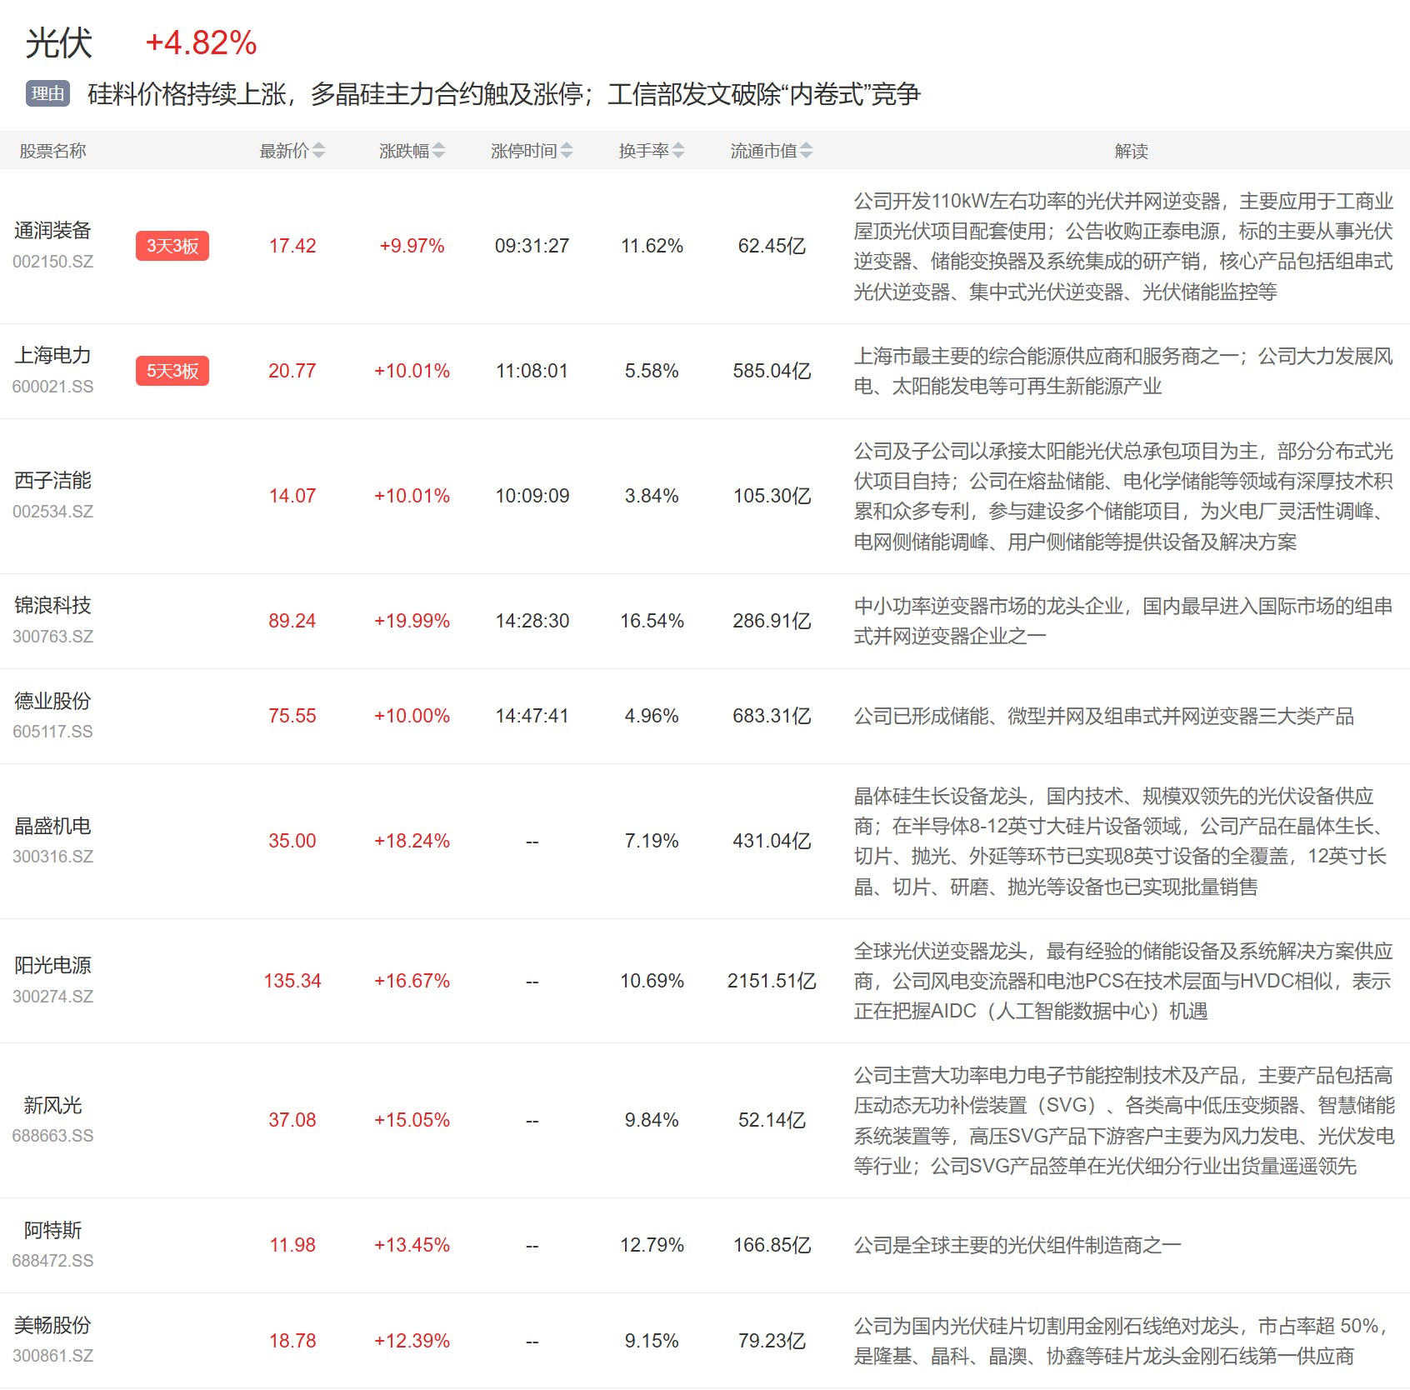Screen dimensions: 1410x1390
Task: Click the 光伏 sector title
Action: (x=58, y=43)
